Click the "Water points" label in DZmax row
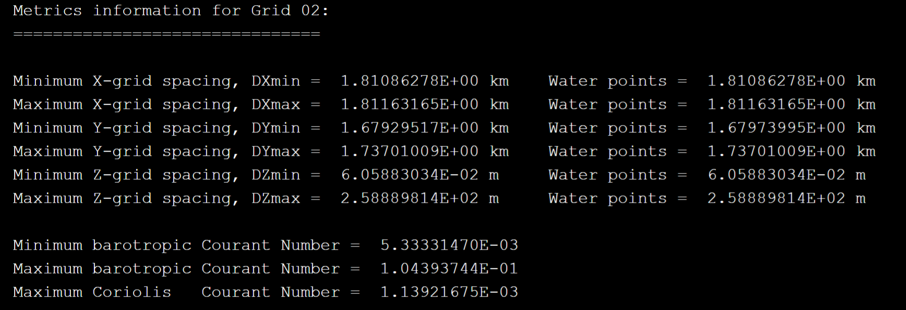906x310 pixels. pos(608,198)
